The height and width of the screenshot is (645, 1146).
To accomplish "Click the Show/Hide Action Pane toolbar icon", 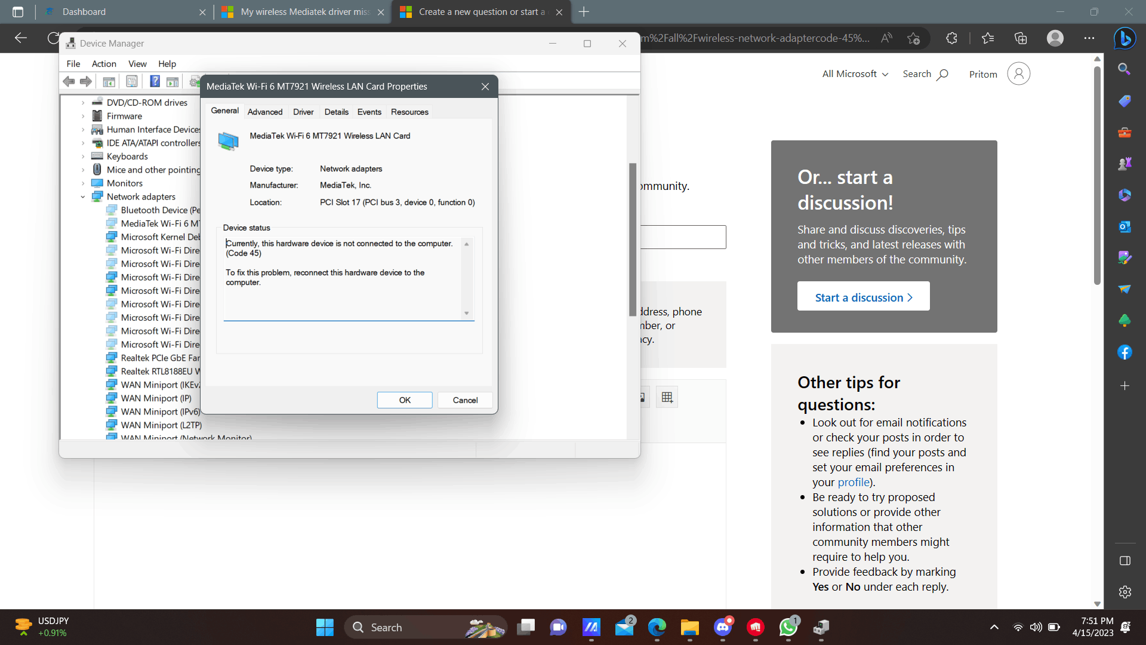I will tap(172, 81).
